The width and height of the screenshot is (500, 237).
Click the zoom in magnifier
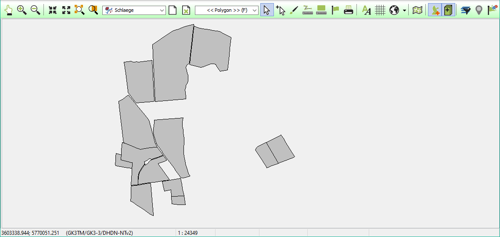coord(22,10)
